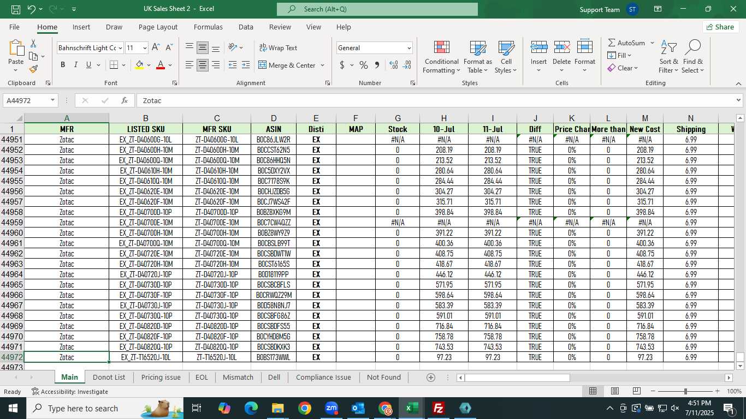The width and height of the screenshot is (746, 419).
Task: Toggle Bold formatting
Action: point(63,65)
